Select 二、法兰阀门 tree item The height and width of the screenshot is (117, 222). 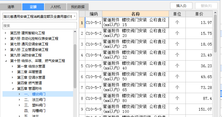(x=35, y=100)
